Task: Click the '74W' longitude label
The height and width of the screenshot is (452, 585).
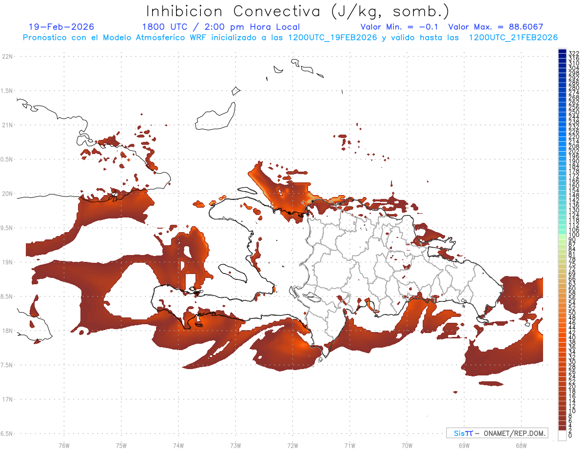Action: pyautogui.click(x=178, y=445)
